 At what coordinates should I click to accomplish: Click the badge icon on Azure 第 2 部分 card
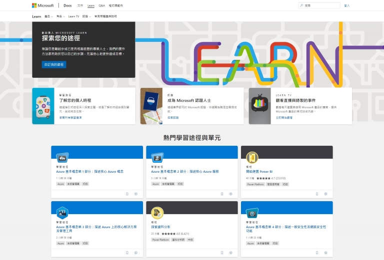(x=157, y=158)
